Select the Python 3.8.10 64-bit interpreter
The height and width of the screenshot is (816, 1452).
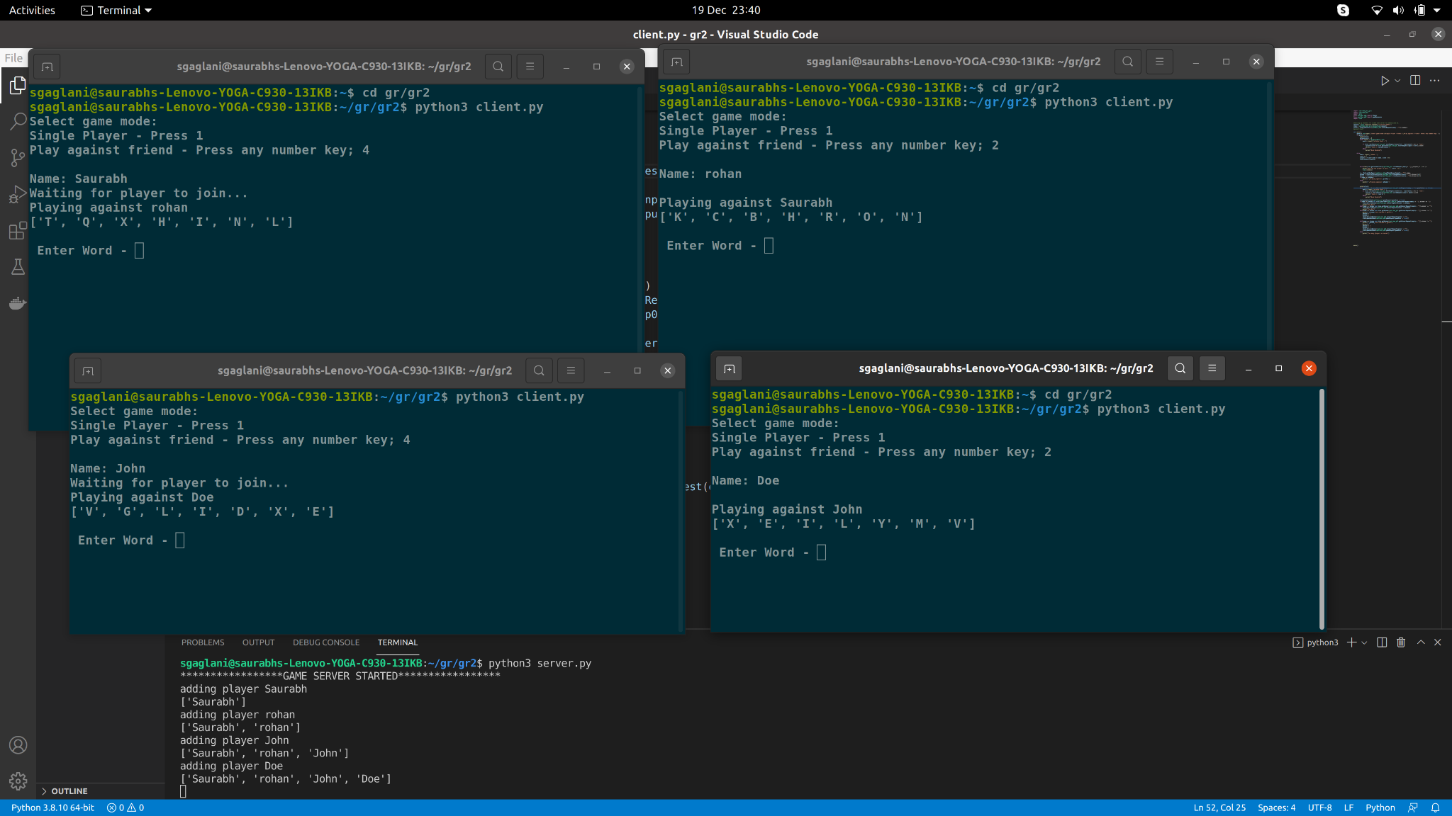[52, 807]
